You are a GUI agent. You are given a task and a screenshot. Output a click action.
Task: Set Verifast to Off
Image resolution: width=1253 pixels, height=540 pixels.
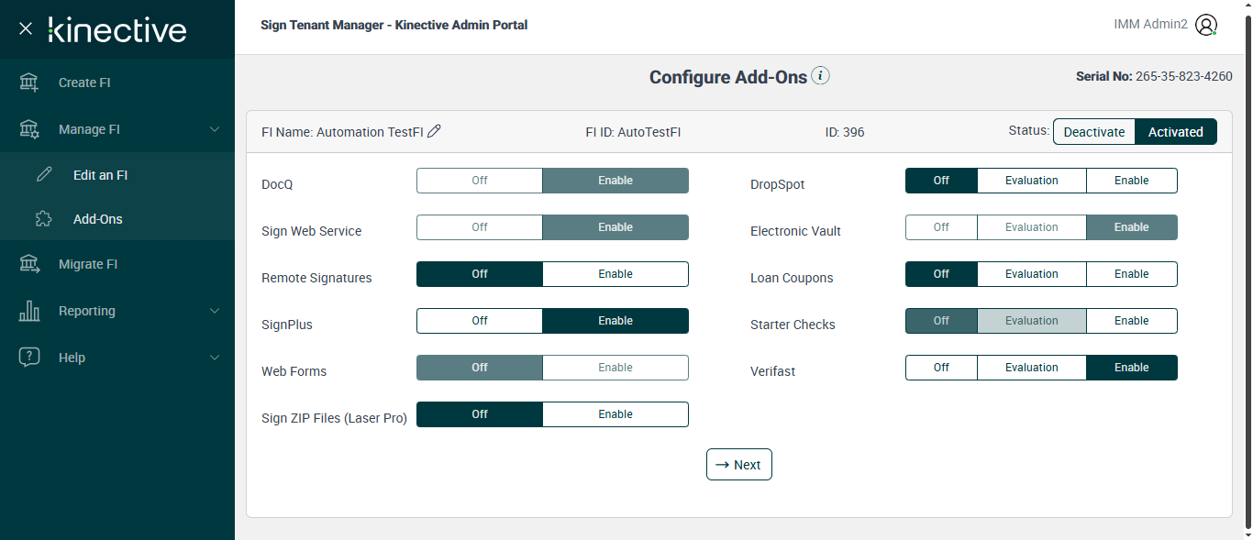tap(941, 368)
